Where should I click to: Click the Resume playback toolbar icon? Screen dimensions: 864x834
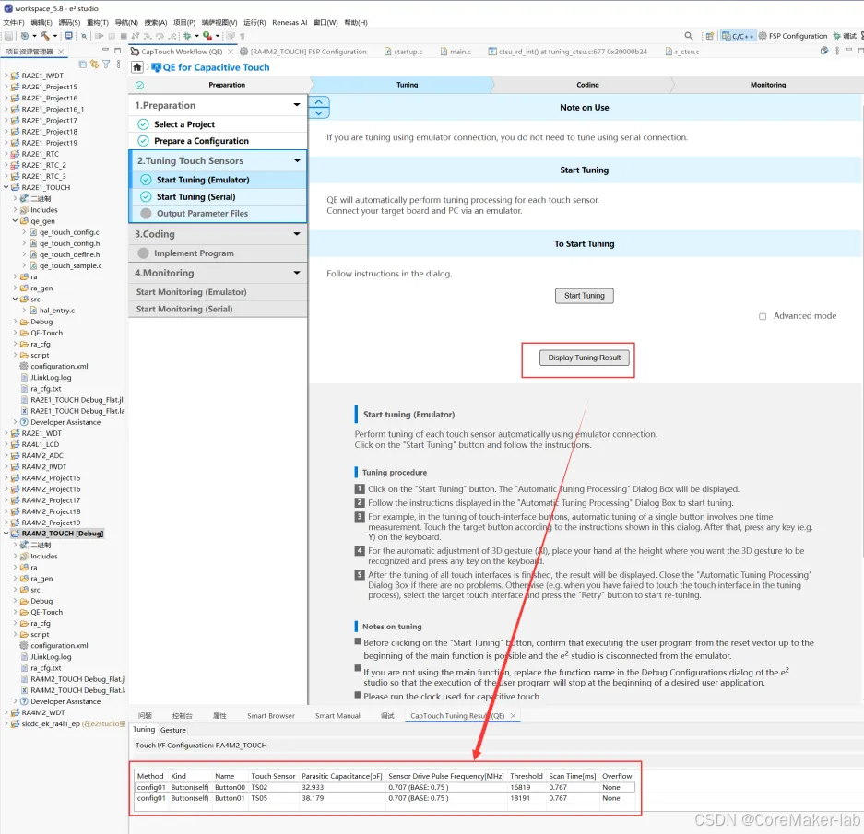100,36
